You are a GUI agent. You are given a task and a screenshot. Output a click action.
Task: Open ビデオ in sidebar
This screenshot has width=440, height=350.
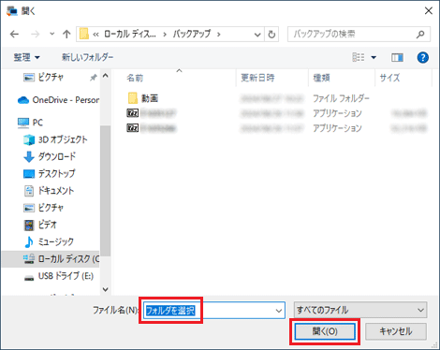tap(40, 225)
